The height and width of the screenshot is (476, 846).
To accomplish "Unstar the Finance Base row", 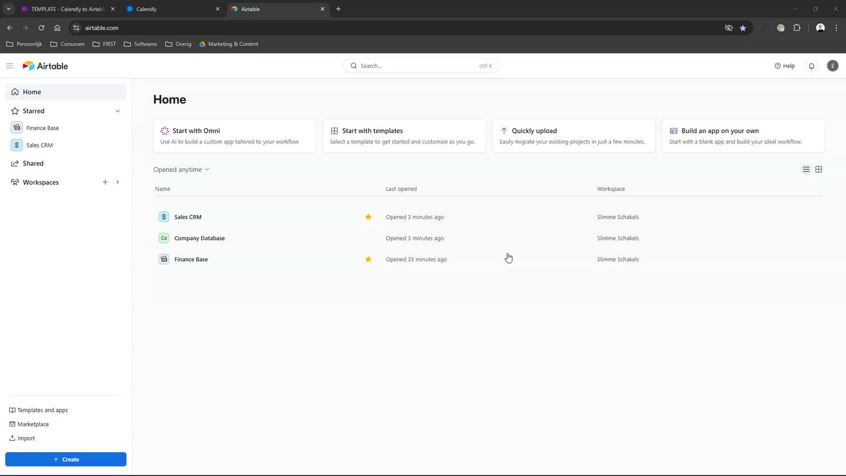I will (x=368, y=259).
